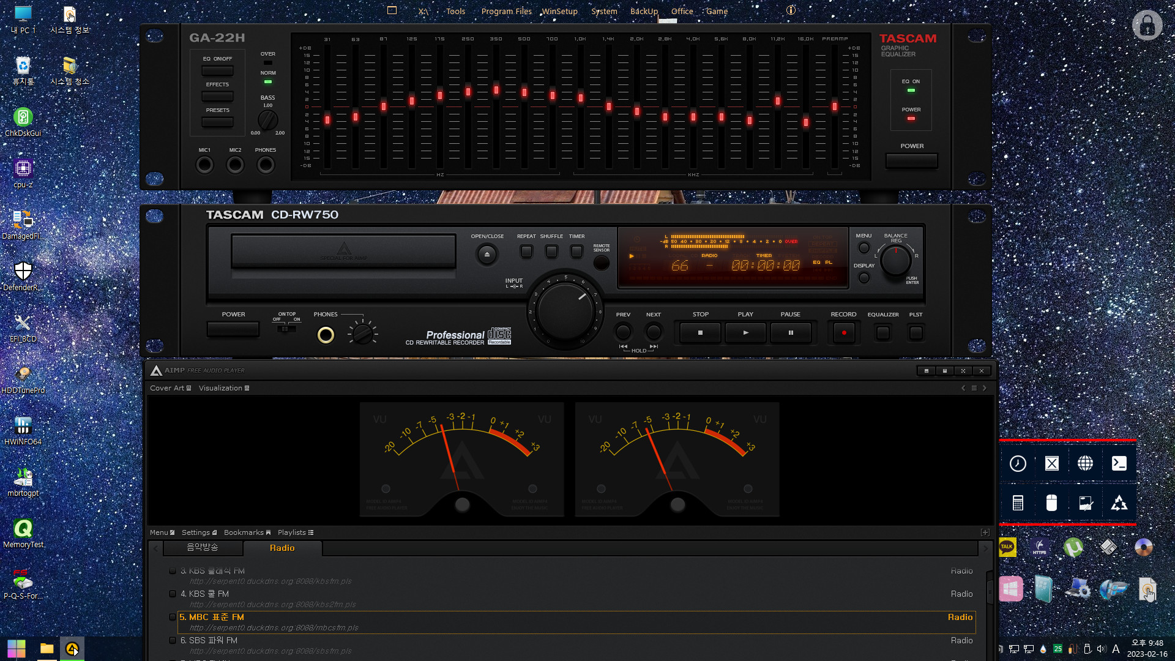Open the globe network icon in launcher panel
This screenshot has width=1175, height=661.
click(x=1085, y=463)
